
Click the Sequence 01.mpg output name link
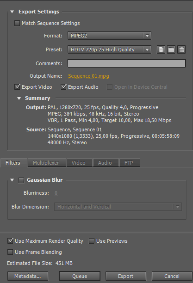coord(88,76)
